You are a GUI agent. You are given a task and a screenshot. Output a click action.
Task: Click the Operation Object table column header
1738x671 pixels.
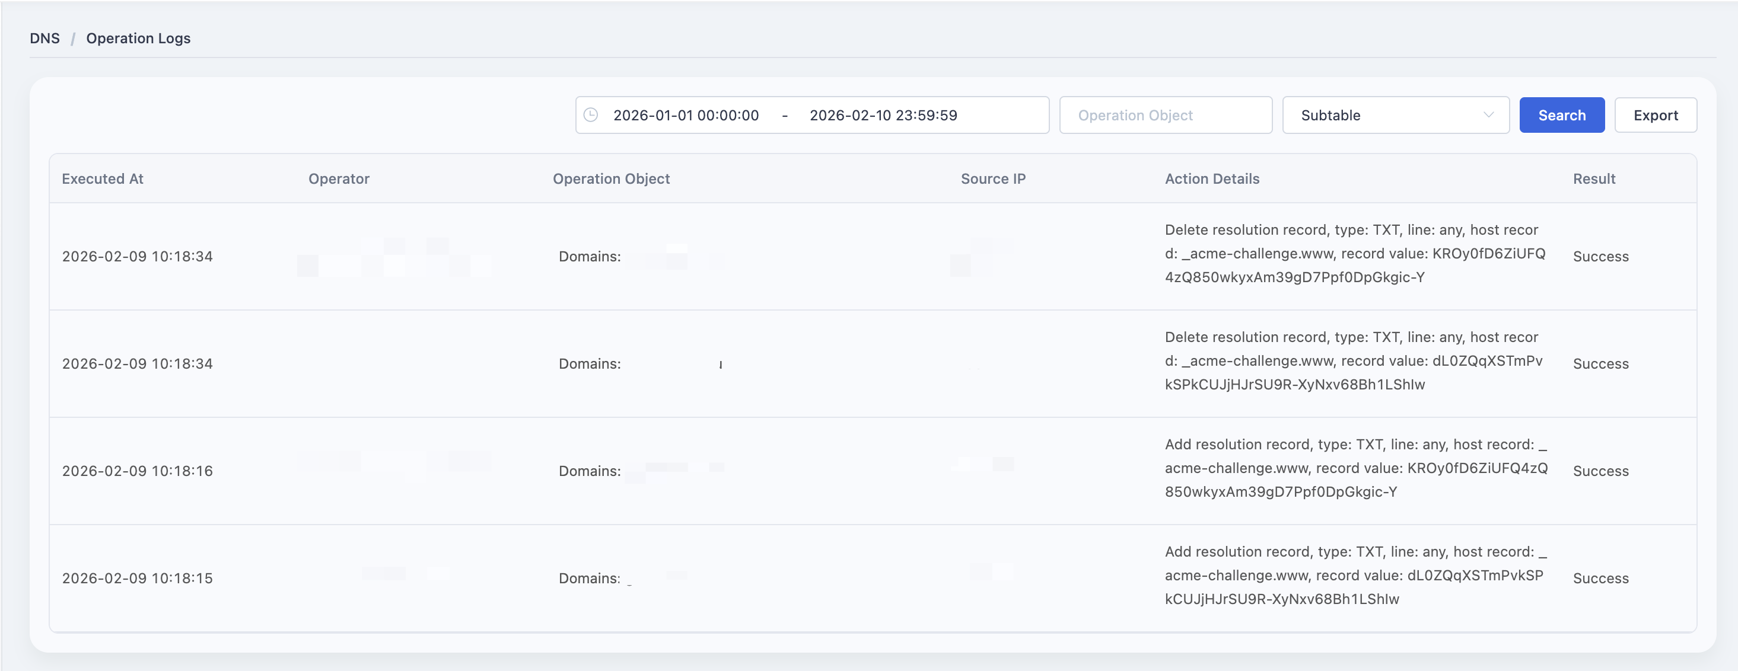(610, 178)
